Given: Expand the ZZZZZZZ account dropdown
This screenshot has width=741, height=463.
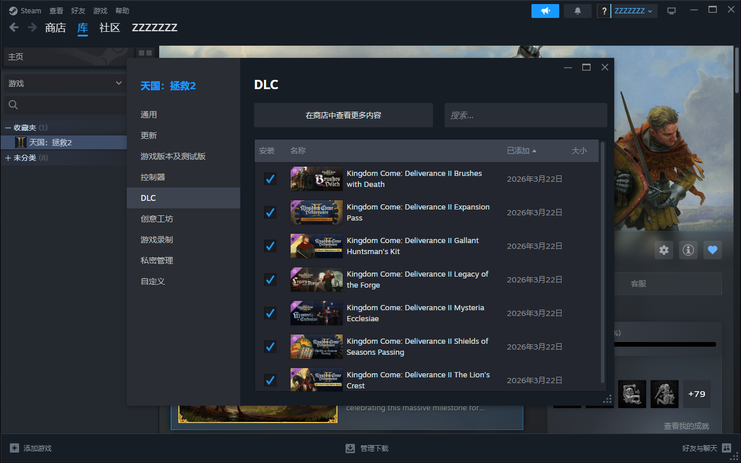Looking at the screenshot, I should pos(633,11).
